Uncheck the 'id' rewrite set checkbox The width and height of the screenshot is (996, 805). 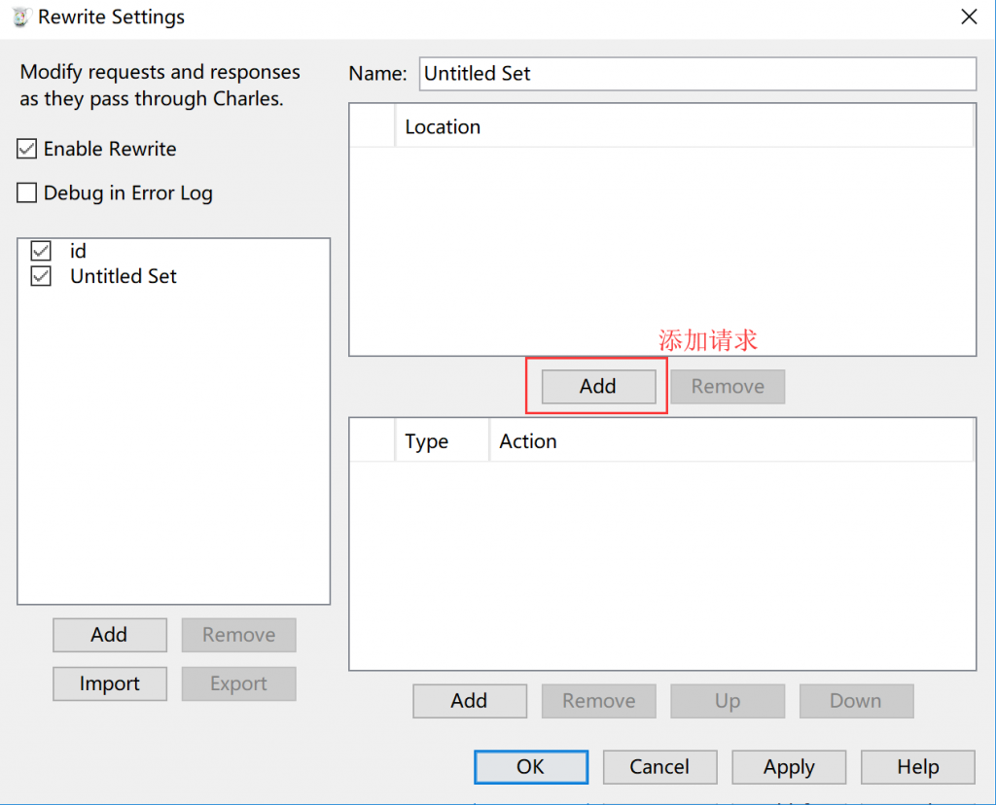coord(41,251)
